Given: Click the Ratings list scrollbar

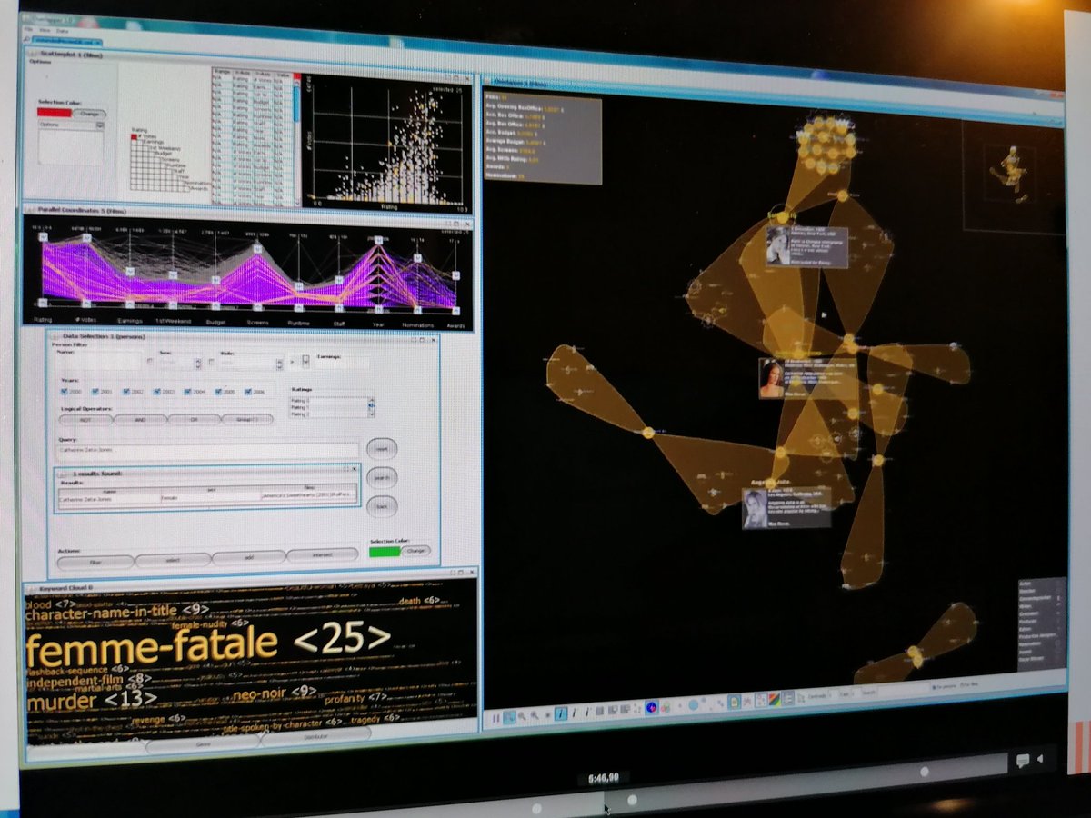Looking at the screenshot, I should coord(371,407).
